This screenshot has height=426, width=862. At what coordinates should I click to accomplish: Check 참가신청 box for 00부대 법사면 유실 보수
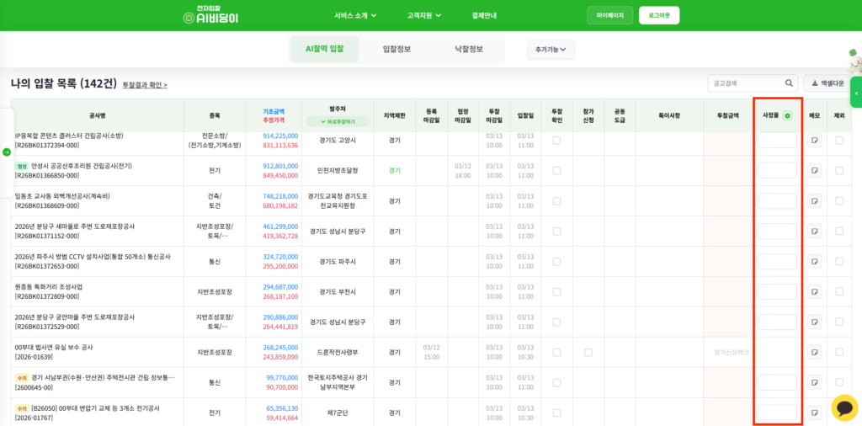pyautogui.click(x=588, y=353)
